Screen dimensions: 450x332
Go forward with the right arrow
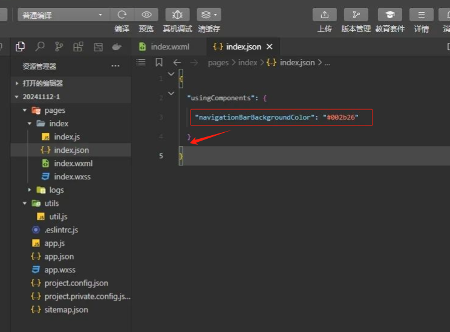point(194,62)
